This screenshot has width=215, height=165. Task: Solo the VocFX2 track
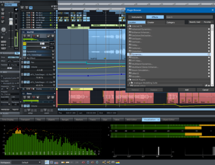click(x=25, y=36)
